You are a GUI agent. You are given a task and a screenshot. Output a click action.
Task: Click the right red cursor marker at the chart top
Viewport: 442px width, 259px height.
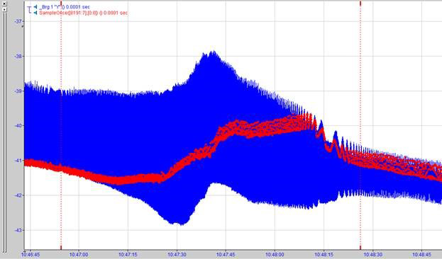click(x=360, y=3)
